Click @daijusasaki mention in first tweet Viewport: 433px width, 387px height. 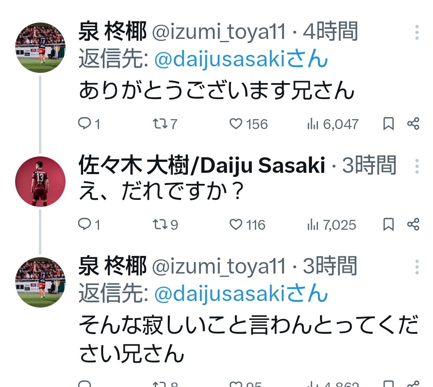(x=241, y=60)
